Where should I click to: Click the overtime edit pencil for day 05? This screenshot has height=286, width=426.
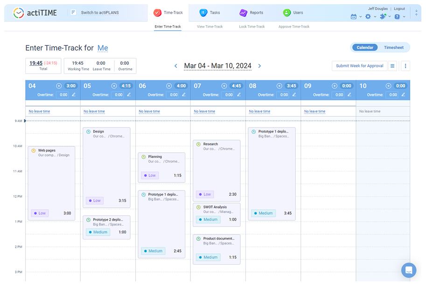129,95
